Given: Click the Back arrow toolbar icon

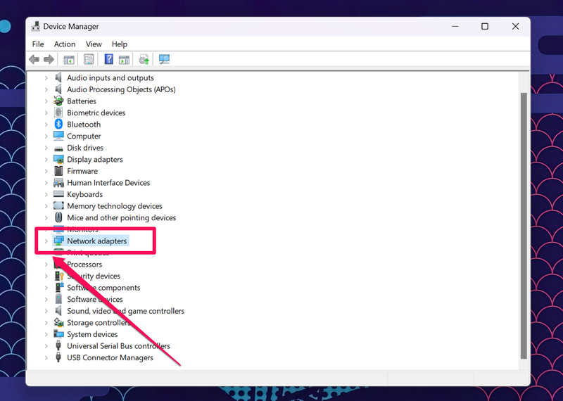Looking at the screenshot, I should point(34,60).
